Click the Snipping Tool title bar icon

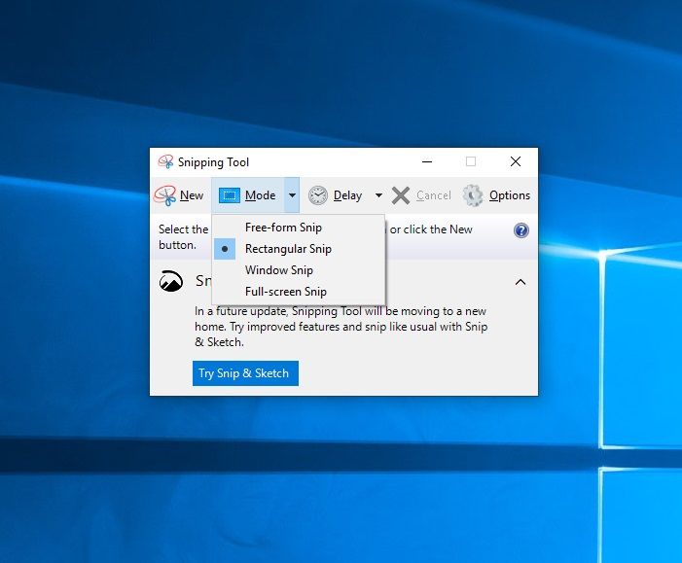tap(165, 161)
